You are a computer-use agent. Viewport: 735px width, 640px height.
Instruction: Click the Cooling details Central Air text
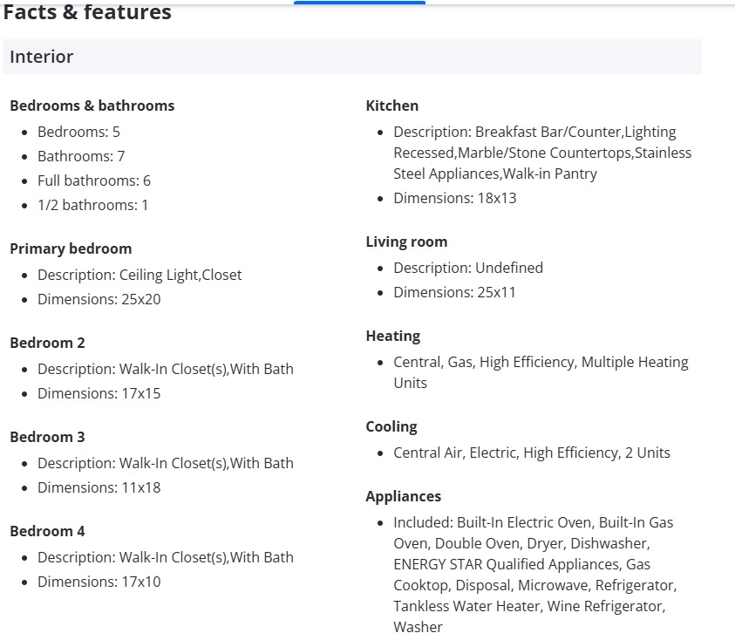[x=531, y=453]
